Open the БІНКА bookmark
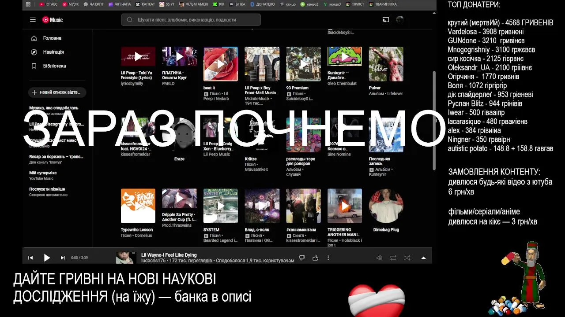This screenshot has height=317, width=565. tap(237, 4)
